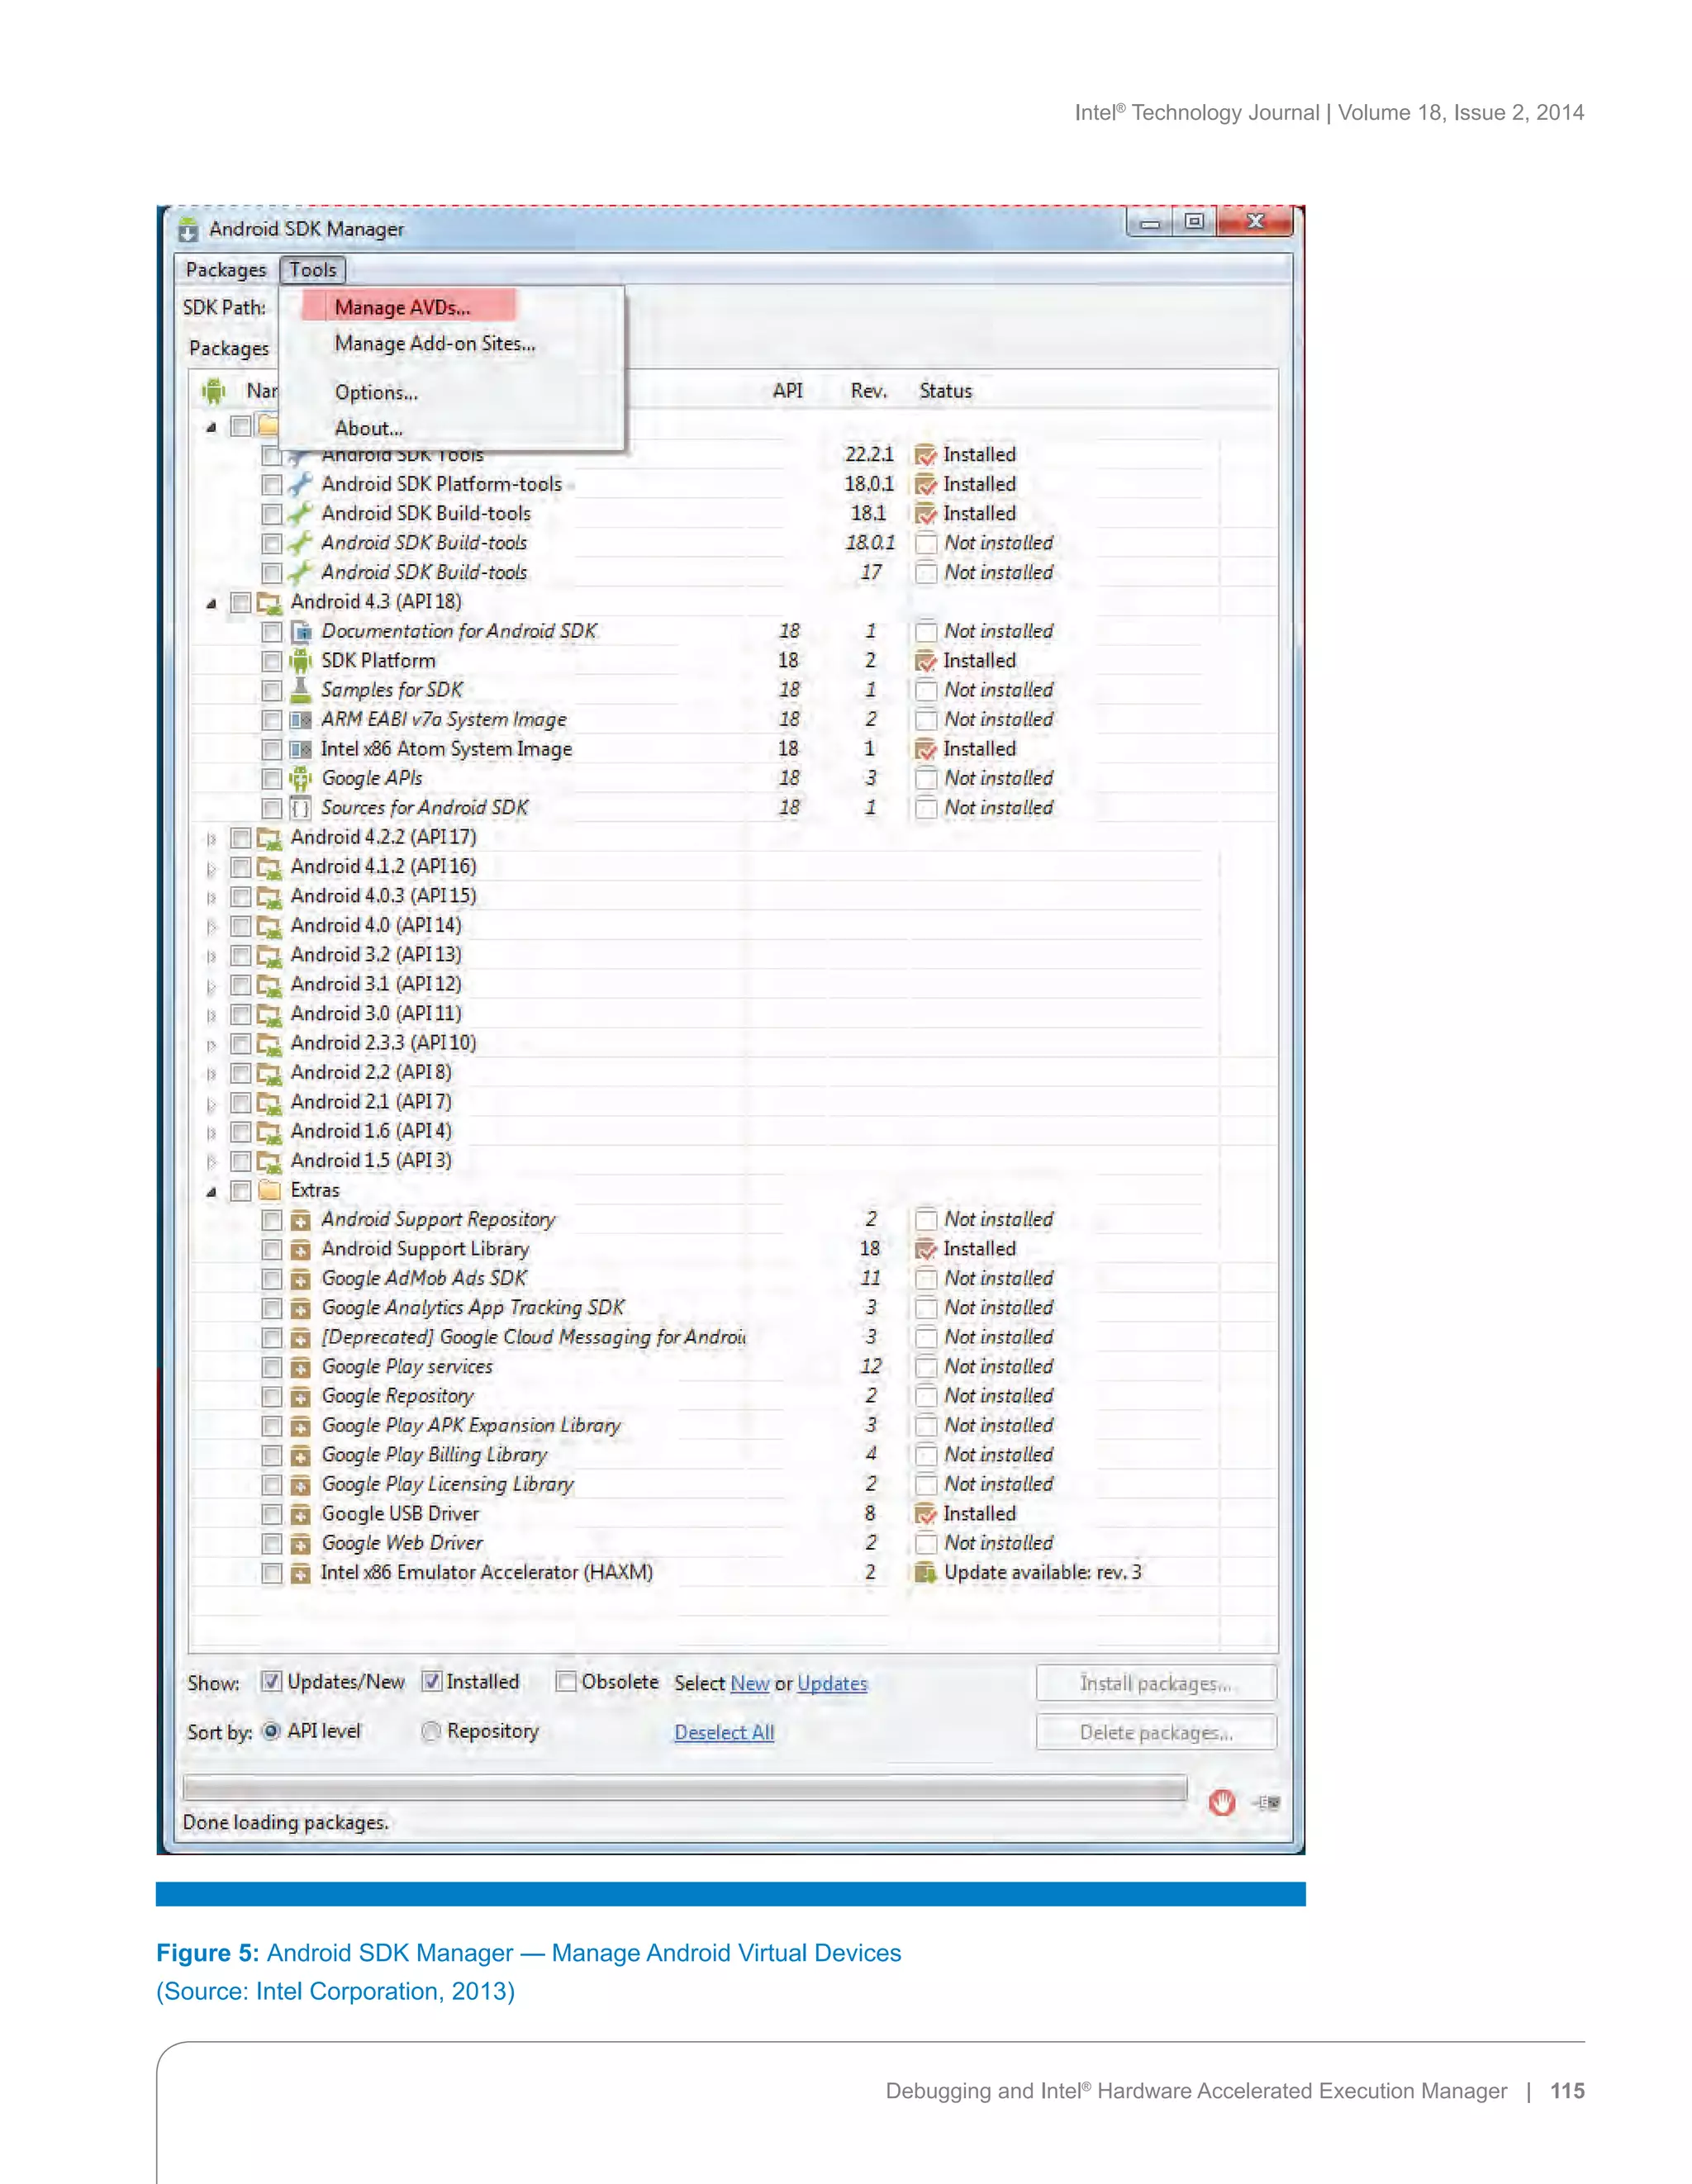Click the ARM EABI v7a System Image icon
Image resolution: width=1692 pixels, height=2184 pixels.
point(300,719)
